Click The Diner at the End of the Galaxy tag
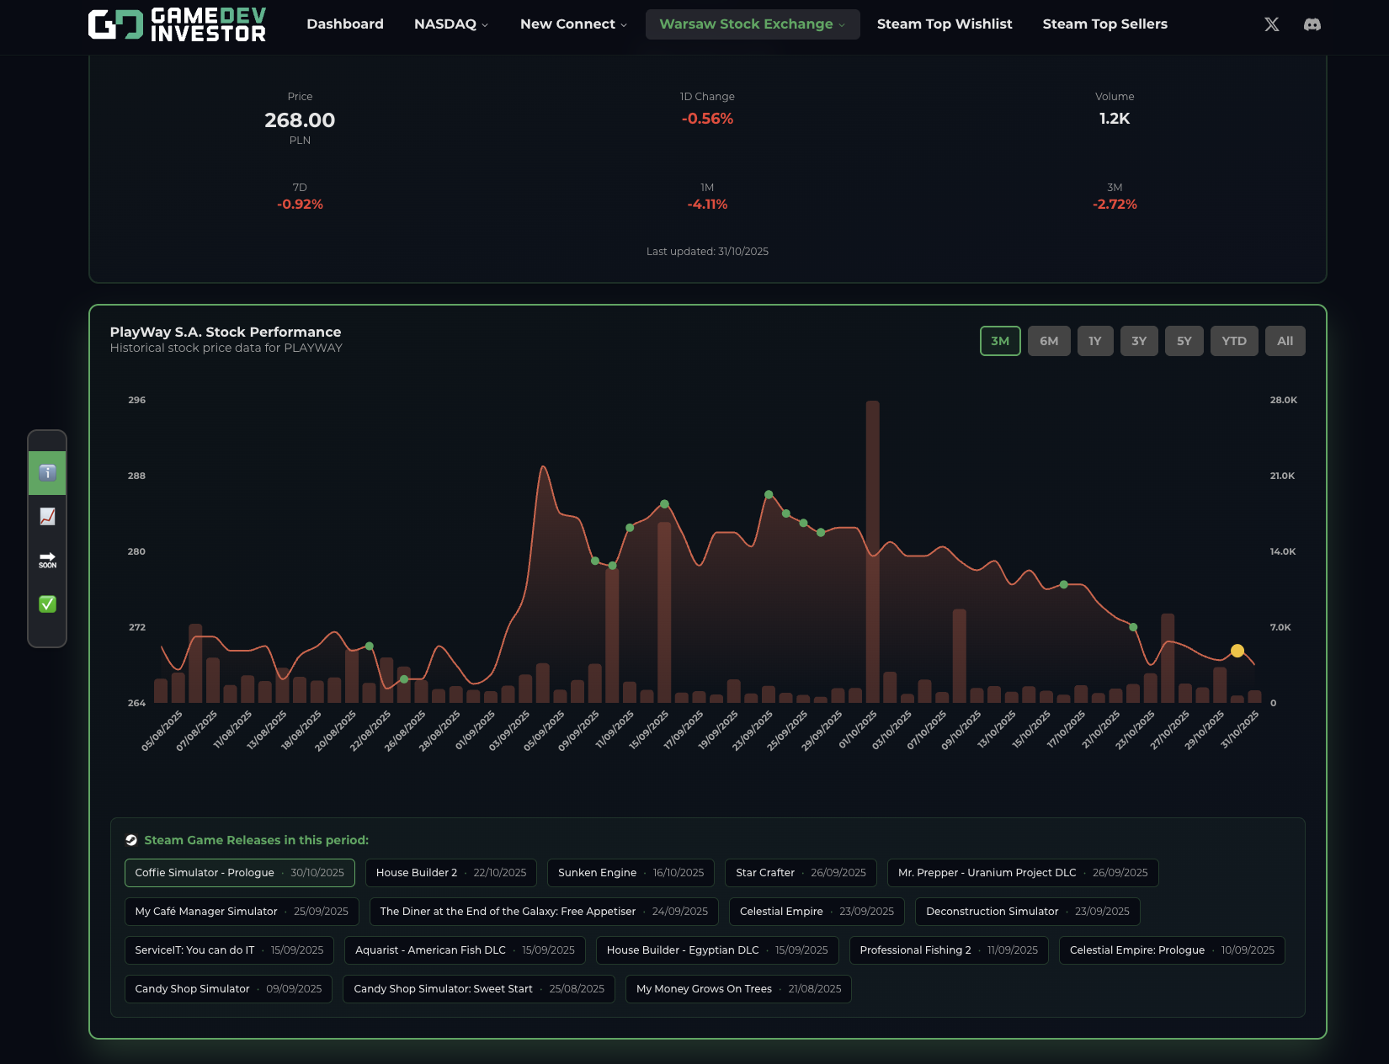This screenshot has width=1389, height=1064. [544, 912]
